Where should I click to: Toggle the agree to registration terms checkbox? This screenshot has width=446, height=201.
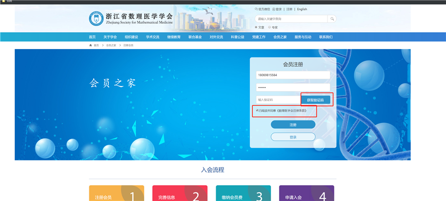pyautogui.click(x=257, y=110)
